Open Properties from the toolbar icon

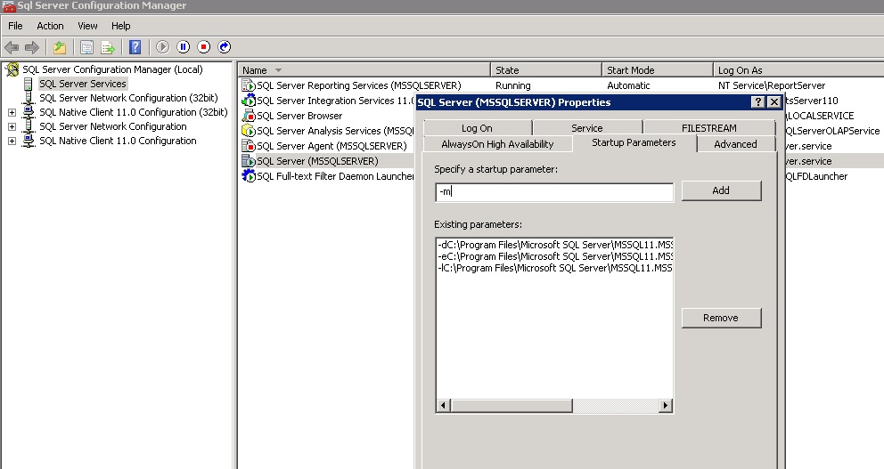[86, 47]
